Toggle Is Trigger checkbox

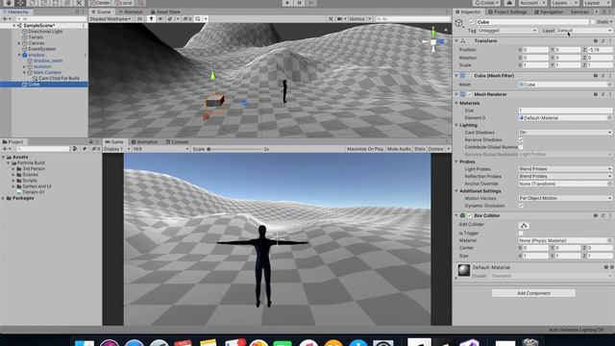tap(521, 233)
